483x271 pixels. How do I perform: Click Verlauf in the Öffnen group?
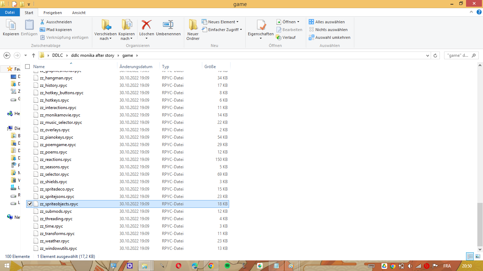289,37
